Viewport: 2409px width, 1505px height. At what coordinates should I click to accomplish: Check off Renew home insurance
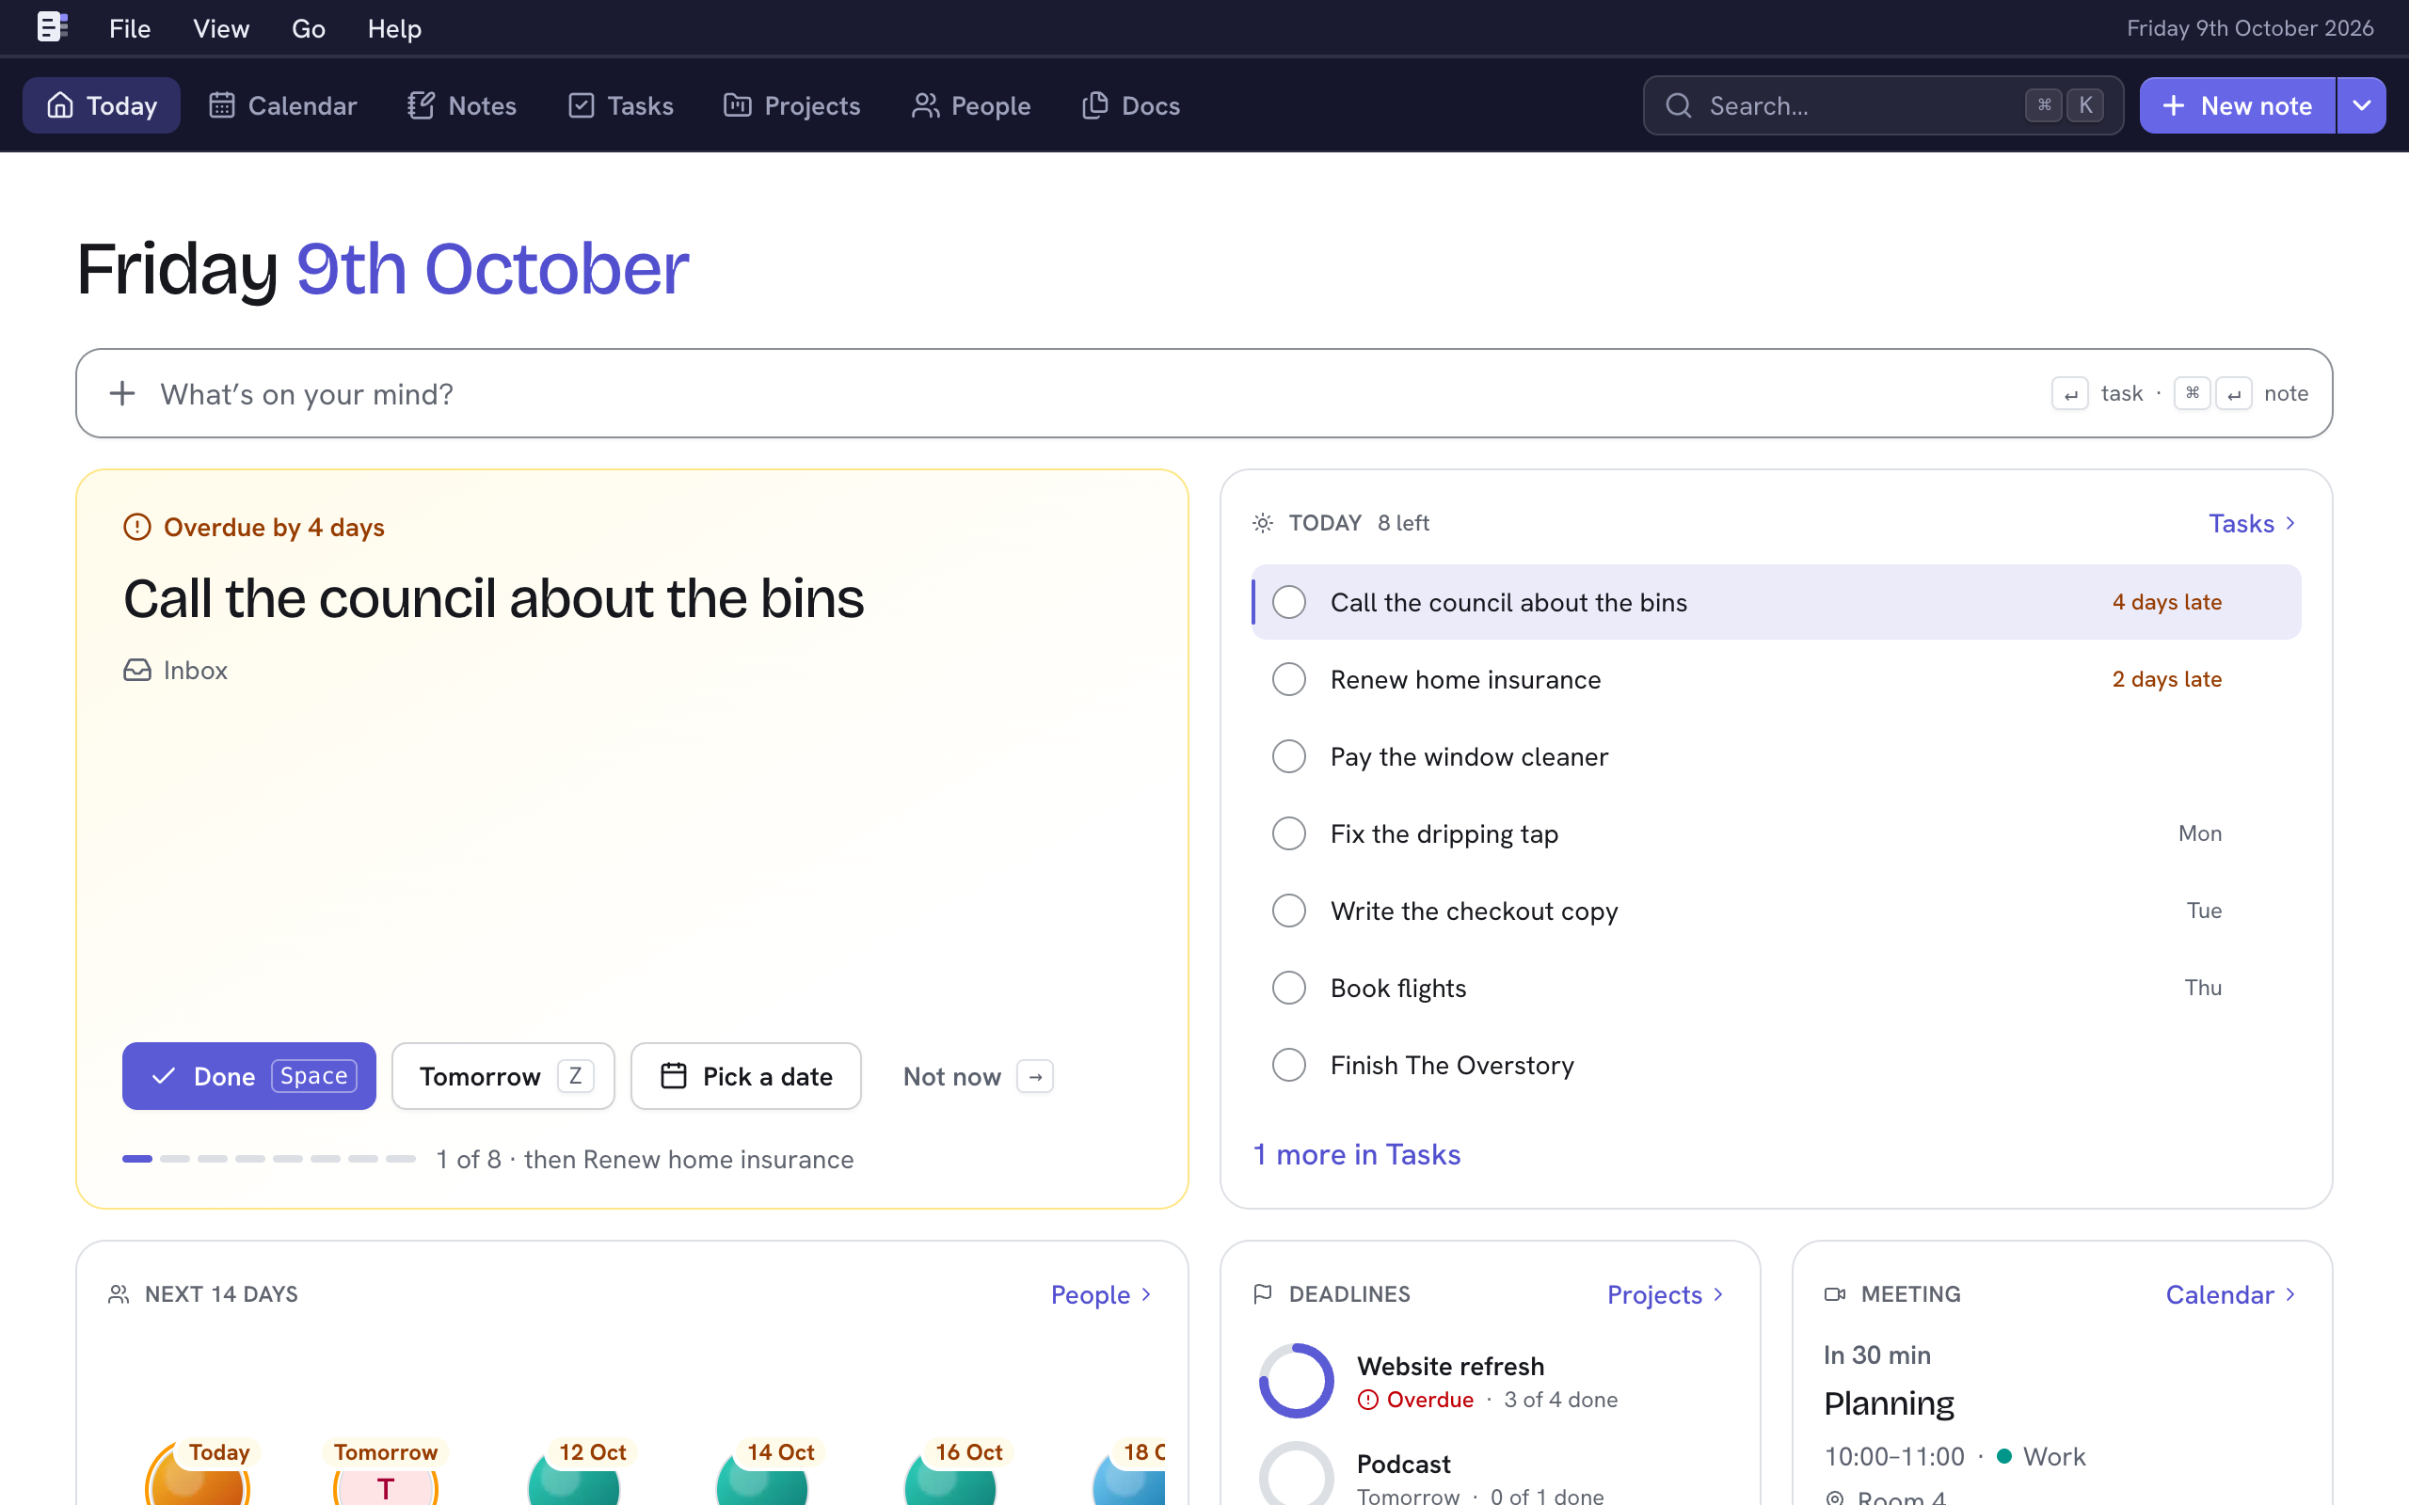[1289, 679]
